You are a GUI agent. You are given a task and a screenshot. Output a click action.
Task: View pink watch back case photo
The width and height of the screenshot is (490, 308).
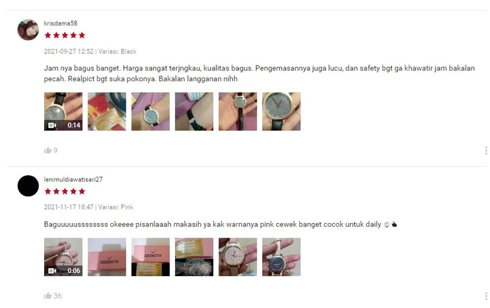281,257
